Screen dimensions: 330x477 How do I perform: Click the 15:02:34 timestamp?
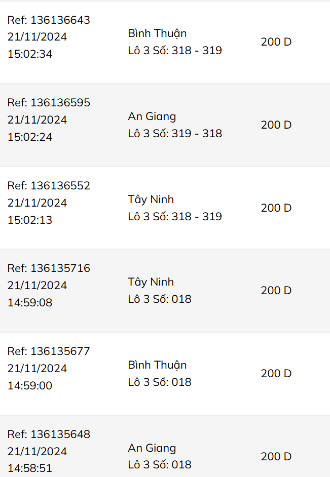click(30, 54)
